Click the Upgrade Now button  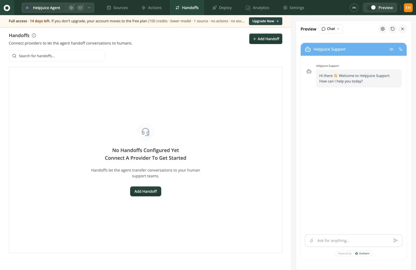coord(265,21)
